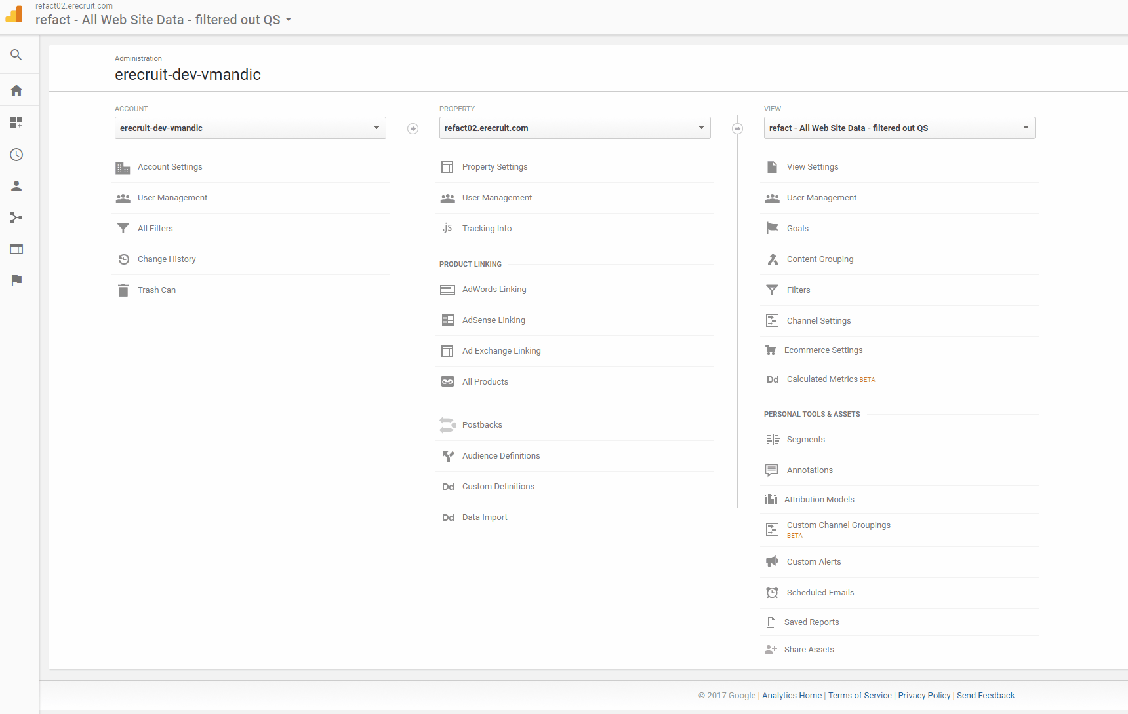Open the header view selector dropdown
The height and width of the screenshot is (714, 1128).
coord(163,20)
